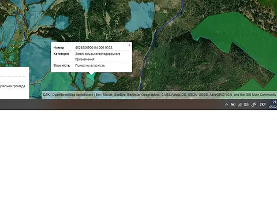Open the volume speaker tray icon

(x=246, y=105)
